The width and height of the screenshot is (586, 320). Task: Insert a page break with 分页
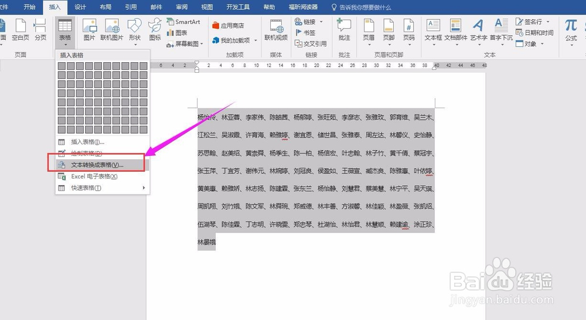[x=40, y=29]
